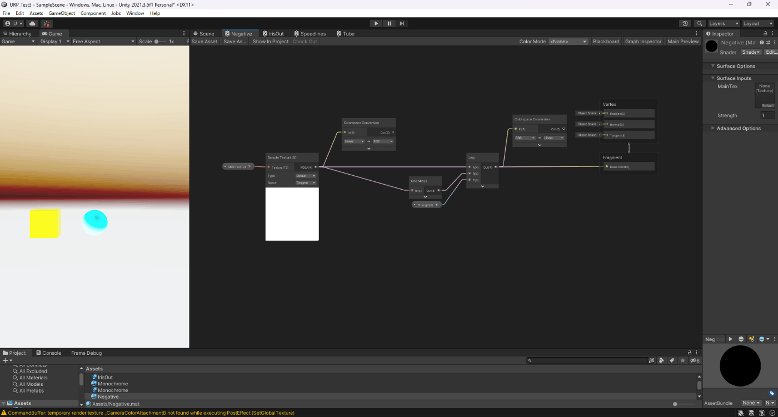Click Project panel add (+) button
778x417 pixels.
(7, 360)
